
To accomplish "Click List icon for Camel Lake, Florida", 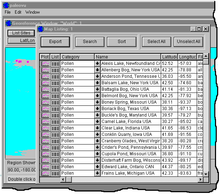I will point(55,122).
